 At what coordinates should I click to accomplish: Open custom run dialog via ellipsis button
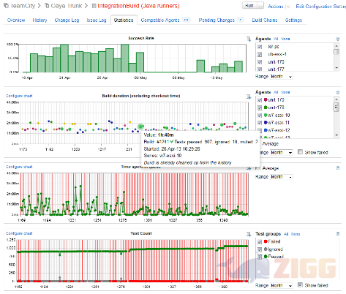[260, 5]
